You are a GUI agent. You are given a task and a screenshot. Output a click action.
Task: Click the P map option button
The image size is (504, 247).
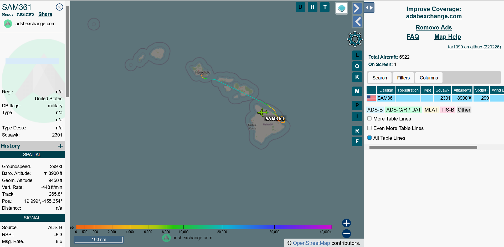357,105
